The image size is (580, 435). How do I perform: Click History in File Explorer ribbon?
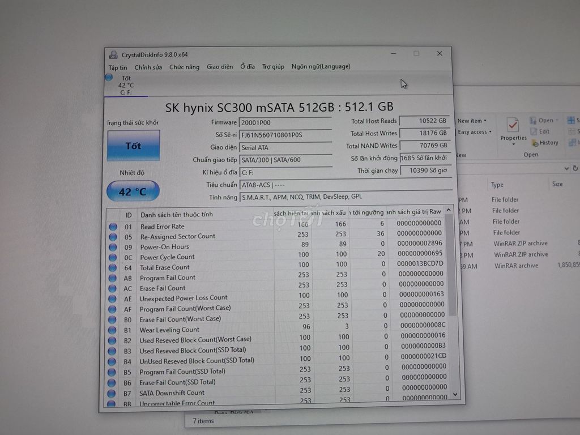(545, 143)
